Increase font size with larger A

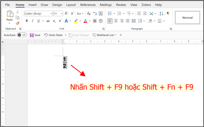(x=66, y=14)
